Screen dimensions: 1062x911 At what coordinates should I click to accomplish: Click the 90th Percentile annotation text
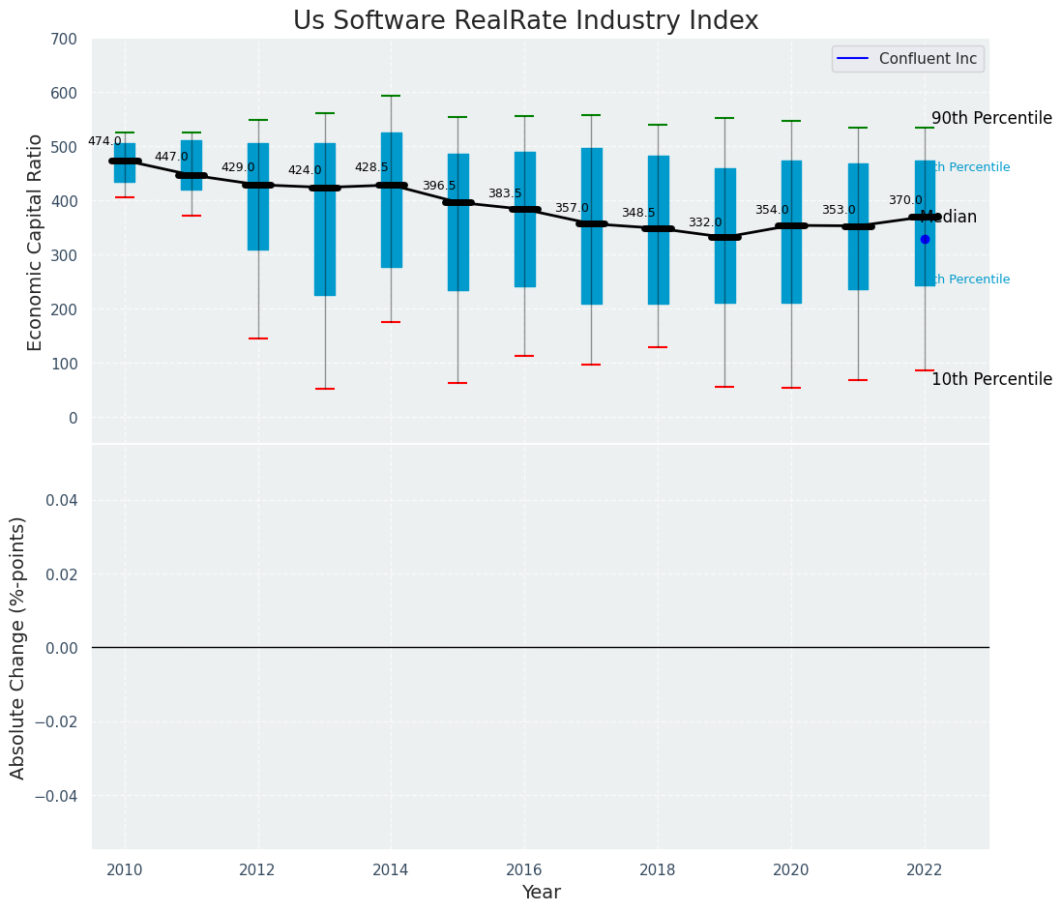[x=991, y=119]
